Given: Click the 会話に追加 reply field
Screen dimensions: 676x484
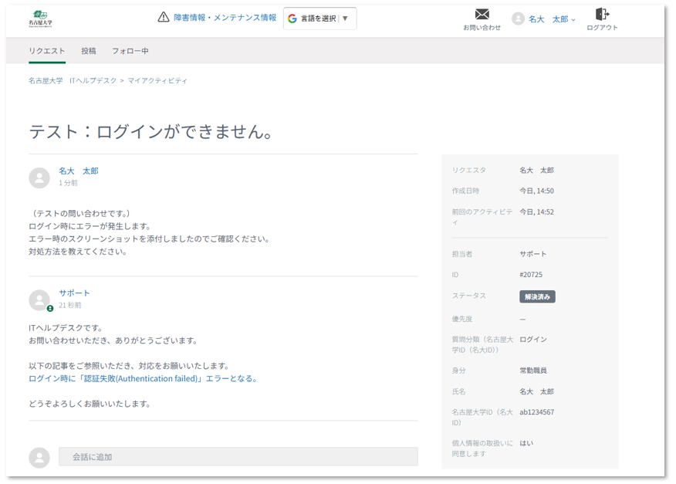Looking at the screenshot, I should point(238,457).
